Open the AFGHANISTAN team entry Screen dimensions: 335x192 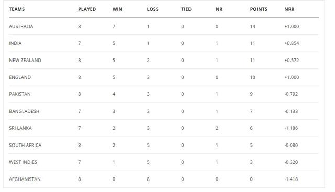click(x=25, y=179)
